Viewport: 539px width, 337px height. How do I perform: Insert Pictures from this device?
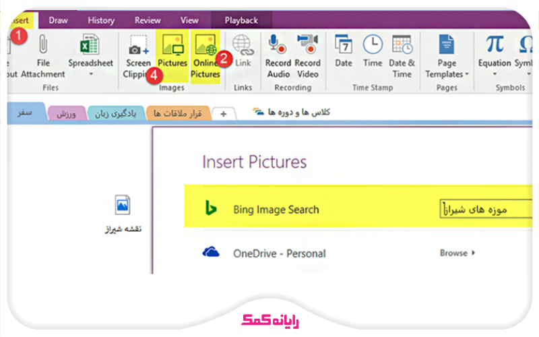[172, 55]
